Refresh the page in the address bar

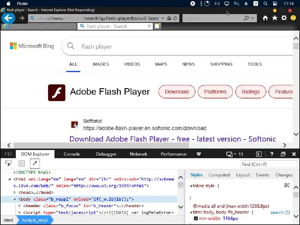point(175,18)
